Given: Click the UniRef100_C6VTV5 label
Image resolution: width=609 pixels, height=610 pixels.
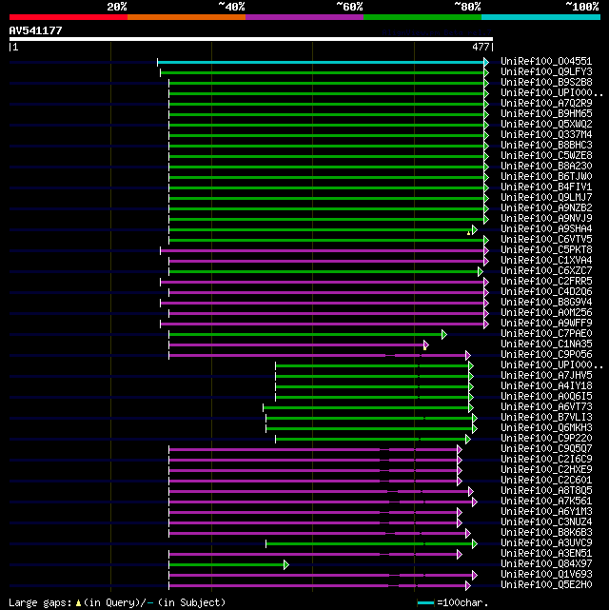Looking at the screenshot, I should 546,239.
